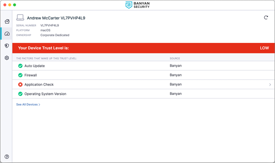
Task: Click the yellow minimize window button
Action: coord(10,5)
